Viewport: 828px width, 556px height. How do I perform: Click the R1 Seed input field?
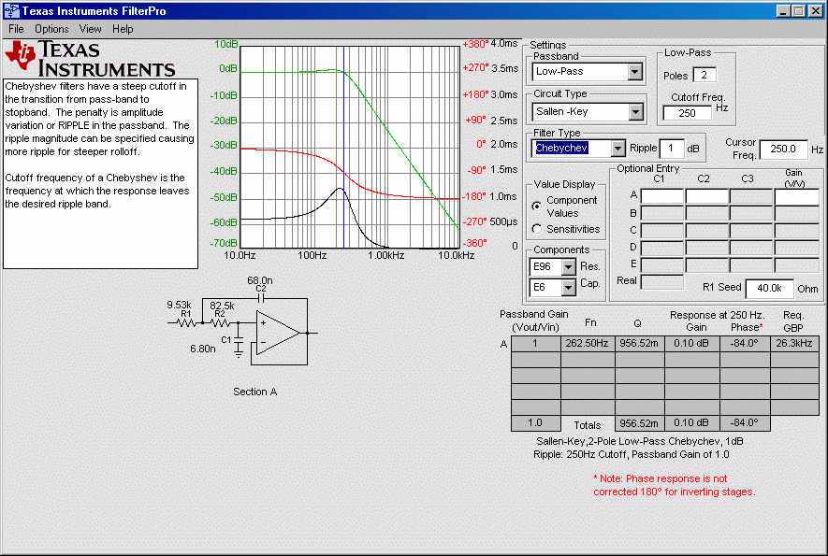click(x=769, y=289)
